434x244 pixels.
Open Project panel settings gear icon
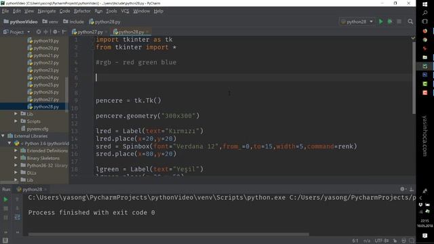(56, 32)
